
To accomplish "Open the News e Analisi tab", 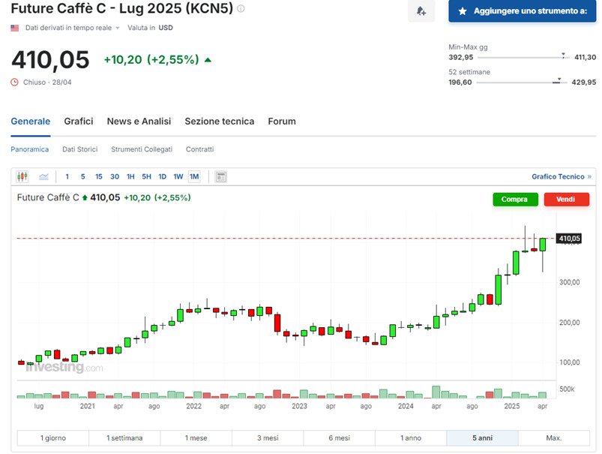I will point(139,122).
